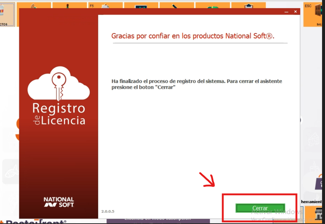The image size is (325, 224).
Task: Click the cloud key license icon
Action: pos(59,84)
